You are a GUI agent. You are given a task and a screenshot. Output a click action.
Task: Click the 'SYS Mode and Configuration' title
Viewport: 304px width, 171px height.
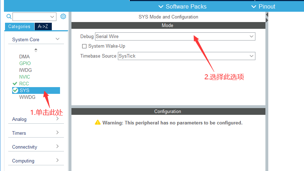(168, 17)
